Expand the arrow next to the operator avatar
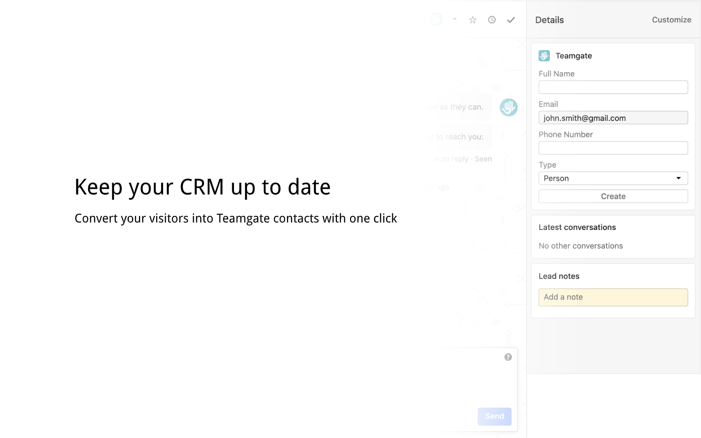This screenshot has width=701, height=438. [454, 19]
